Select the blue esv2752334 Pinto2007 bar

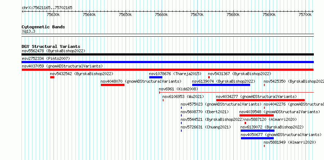coord(167,62)
